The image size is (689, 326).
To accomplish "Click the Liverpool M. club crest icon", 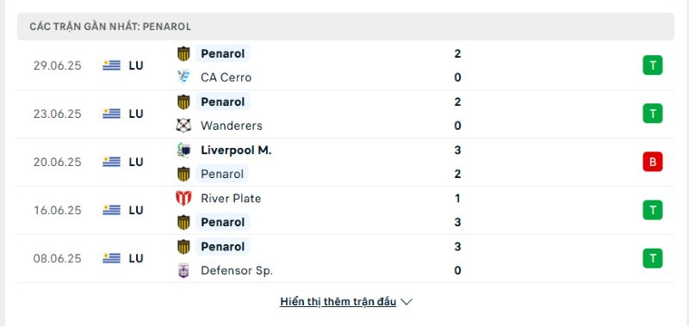I will pyautogui.click(x=183, y=151).
